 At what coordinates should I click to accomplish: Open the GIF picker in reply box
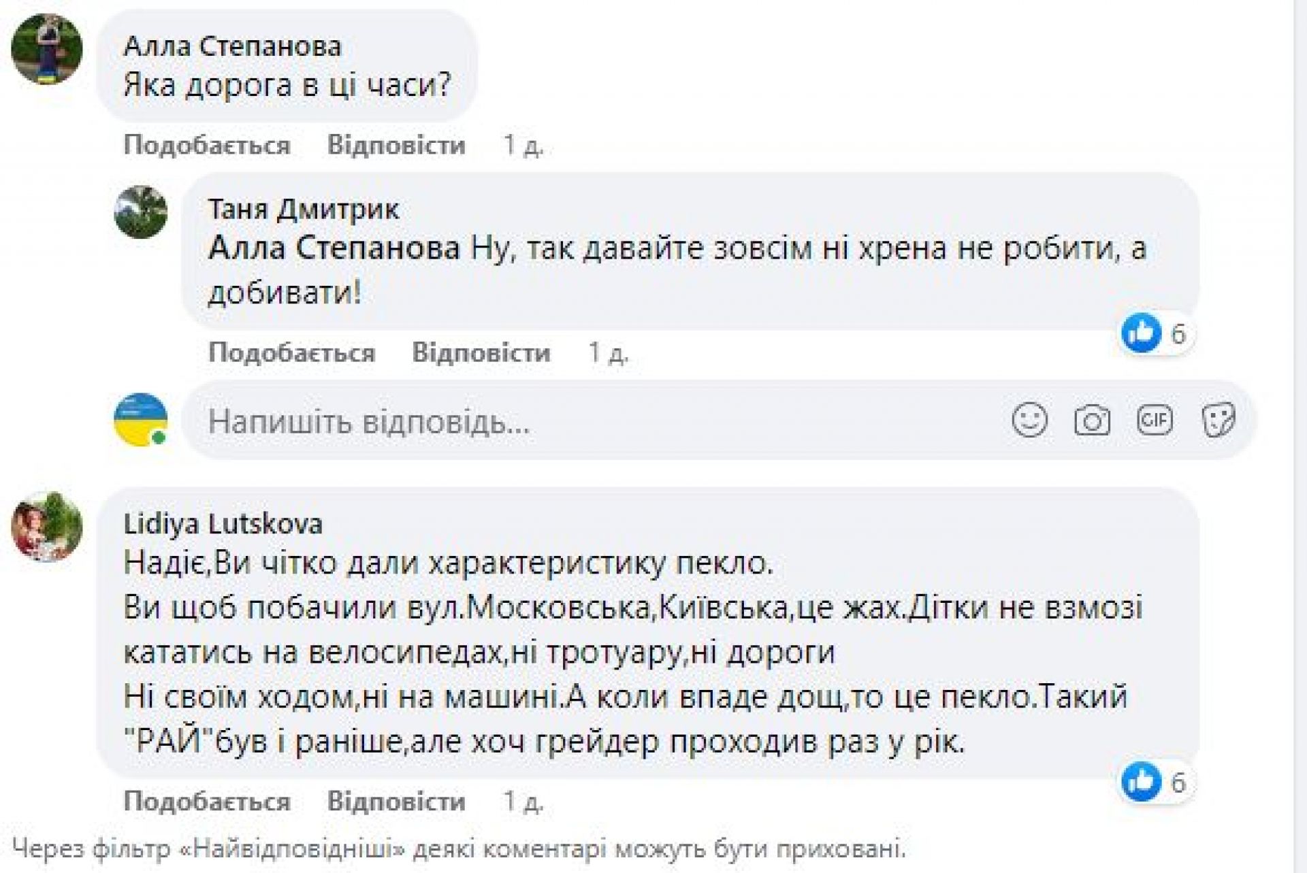coord(1155,420)
